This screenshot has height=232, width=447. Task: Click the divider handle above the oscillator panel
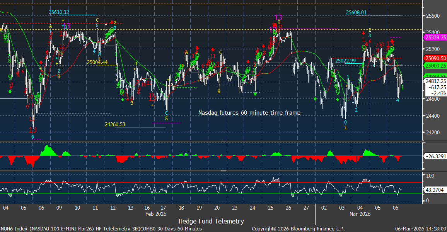(223, 171)
